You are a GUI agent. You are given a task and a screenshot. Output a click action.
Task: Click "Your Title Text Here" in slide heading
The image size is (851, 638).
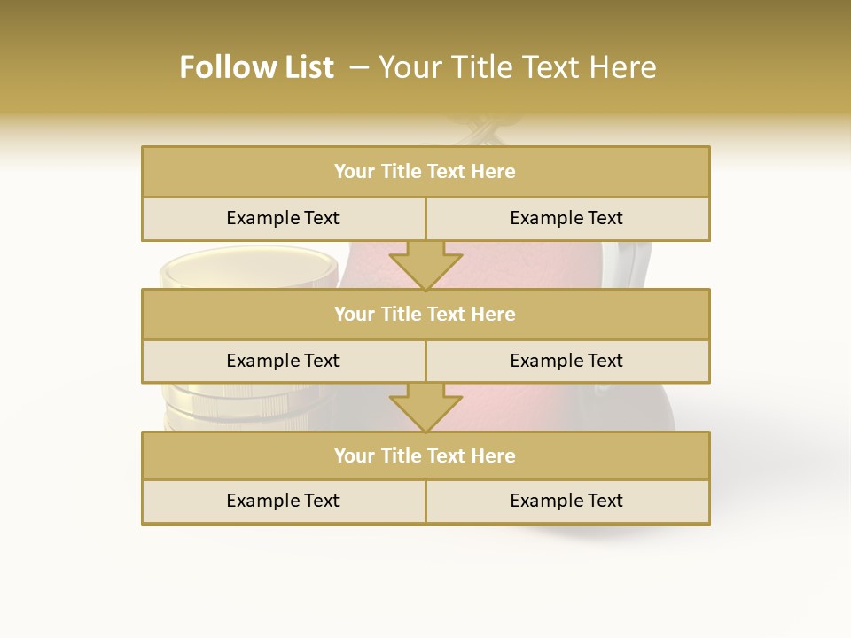(518, 67)
